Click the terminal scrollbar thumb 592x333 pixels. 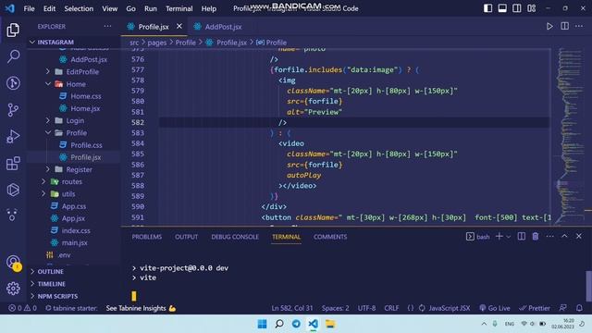click(588, 286)
